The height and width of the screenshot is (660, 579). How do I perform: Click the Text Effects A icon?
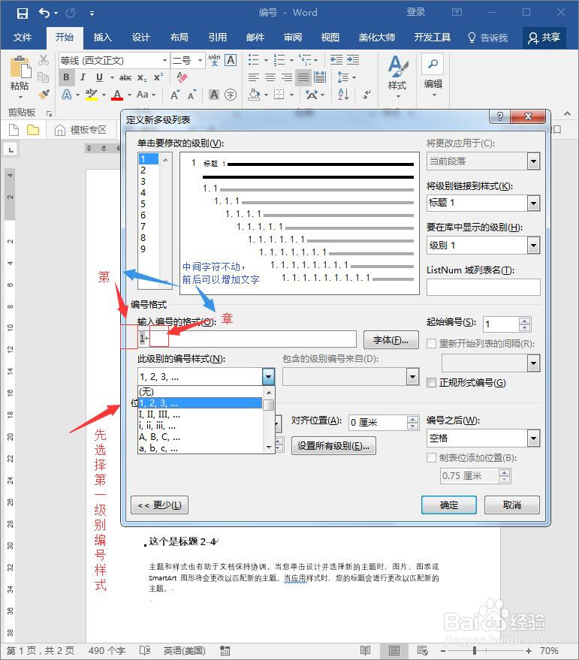pyautogui.click(x=67, y=95)
